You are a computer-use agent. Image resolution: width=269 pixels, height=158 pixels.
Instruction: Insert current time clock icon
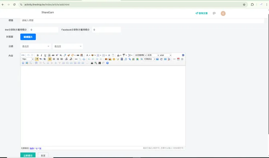[x=182, y=59]
